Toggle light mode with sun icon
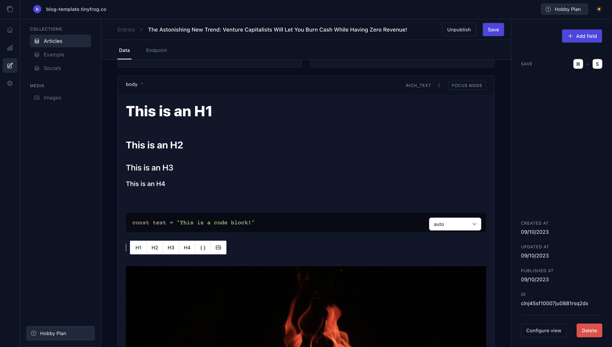The width and height of the screenshot is (612, 347). (x=599, y=9)
